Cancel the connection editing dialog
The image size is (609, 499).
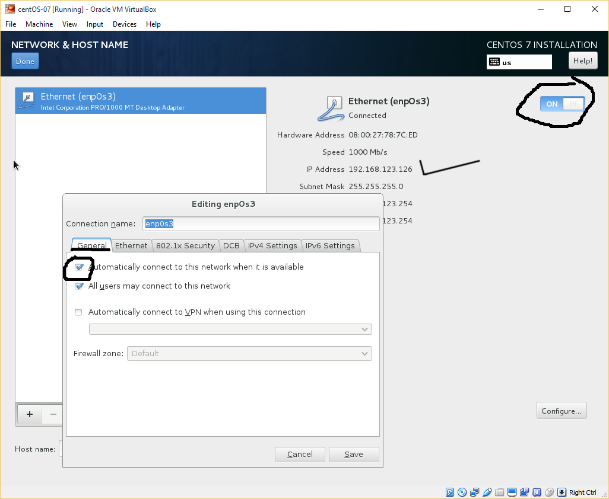coord(300,455)
